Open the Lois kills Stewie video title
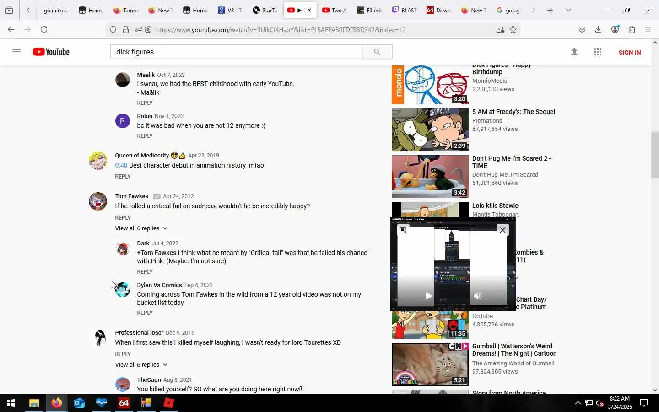 tap(495, 206)
